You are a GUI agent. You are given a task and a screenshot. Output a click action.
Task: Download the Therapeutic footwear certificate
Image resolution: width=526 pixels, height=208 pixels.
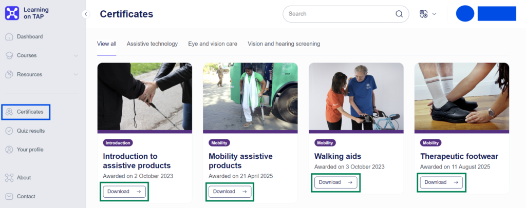tap(441, 182)
